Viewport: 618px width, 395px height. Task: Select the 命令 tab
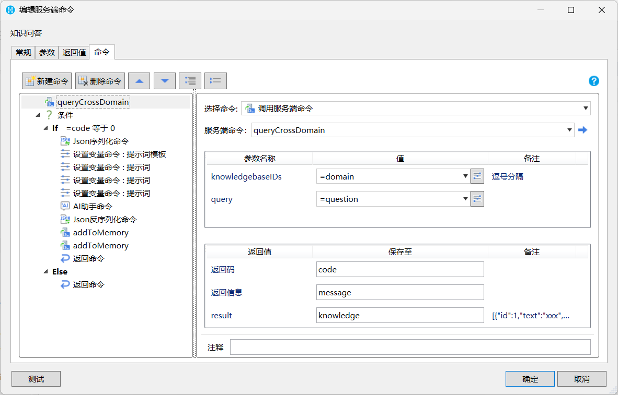(x=101, y=52)
